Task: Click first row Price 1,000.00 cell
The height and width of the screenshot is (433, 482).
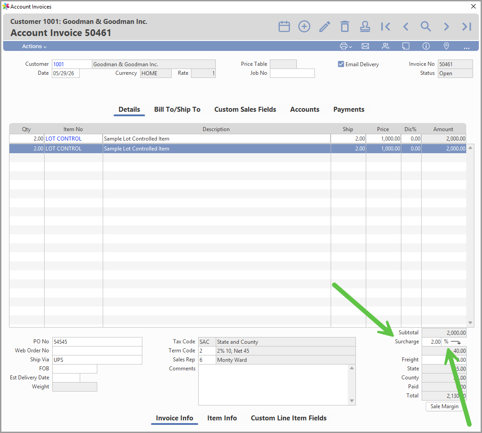Action: pyautogui.click(x=383, y=139)
